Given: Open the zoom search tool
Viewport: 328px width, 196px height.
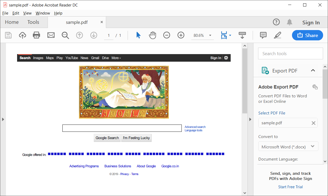Looking at the screenshot, I should [x=65, y=35].
